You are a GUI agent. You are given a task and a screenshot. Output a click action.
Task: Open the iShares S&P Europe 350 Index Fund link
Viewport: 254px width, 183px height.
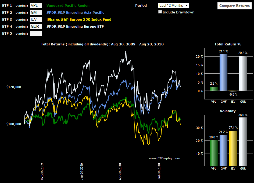(x=79, y=19)
